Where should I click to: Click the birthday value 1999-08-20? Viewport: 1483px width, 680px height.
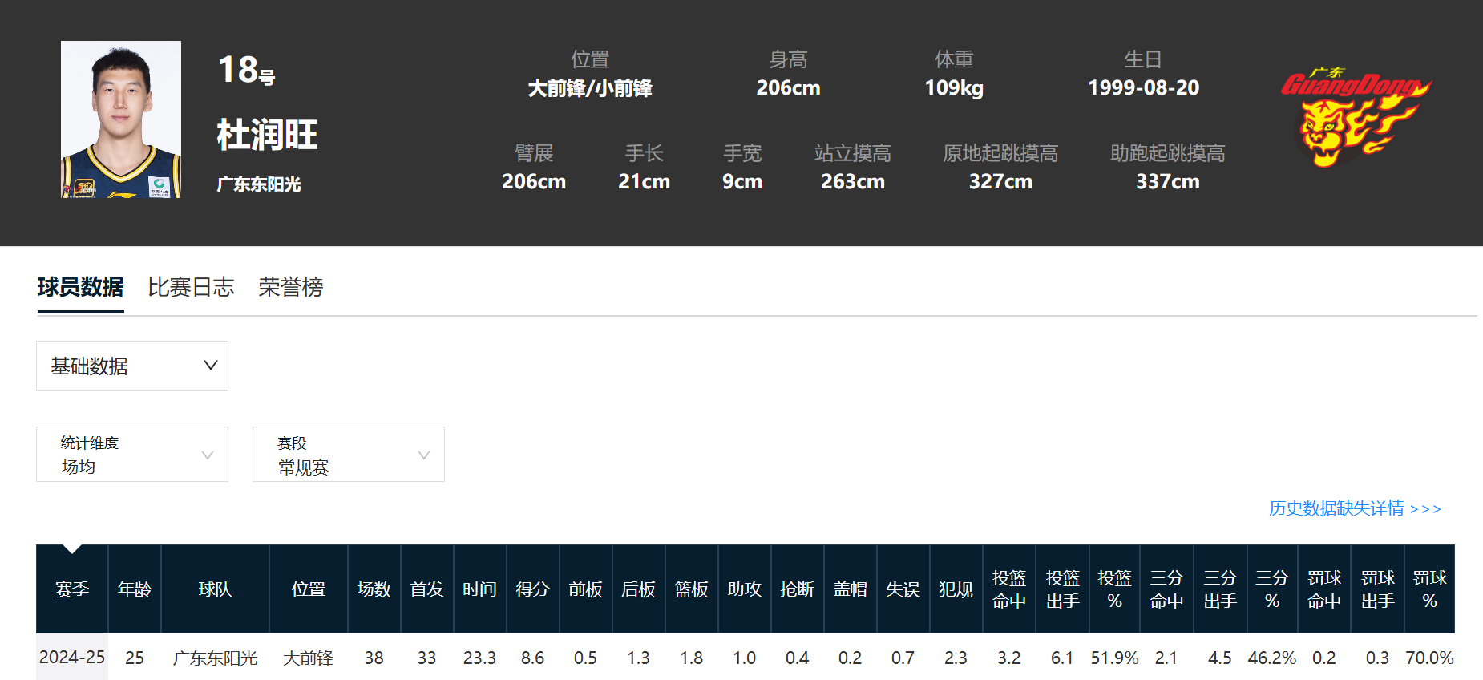[x=1143, y=87]
